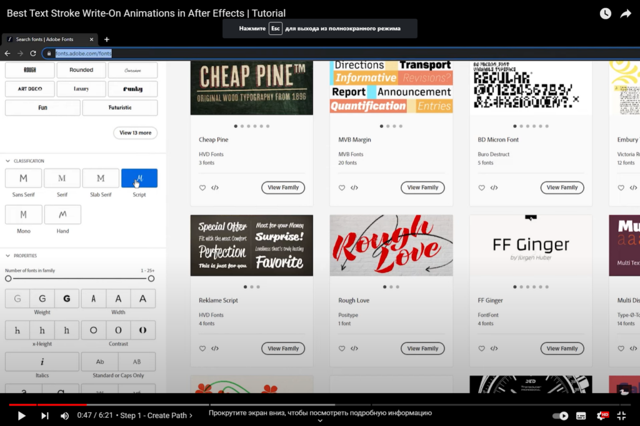Viewport: 640px width, 426px height.
Task: Click the Esc key hint in fullscreen notice
Action: [x=276, y=29]
